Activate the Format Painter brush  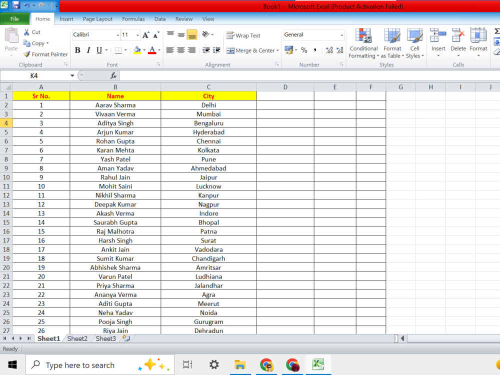click(27, 54)
